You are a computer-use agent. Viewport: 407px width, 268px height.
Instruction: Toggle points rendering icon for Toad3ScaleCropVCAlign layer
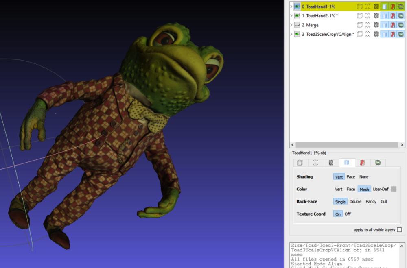(x=368, y=34)
